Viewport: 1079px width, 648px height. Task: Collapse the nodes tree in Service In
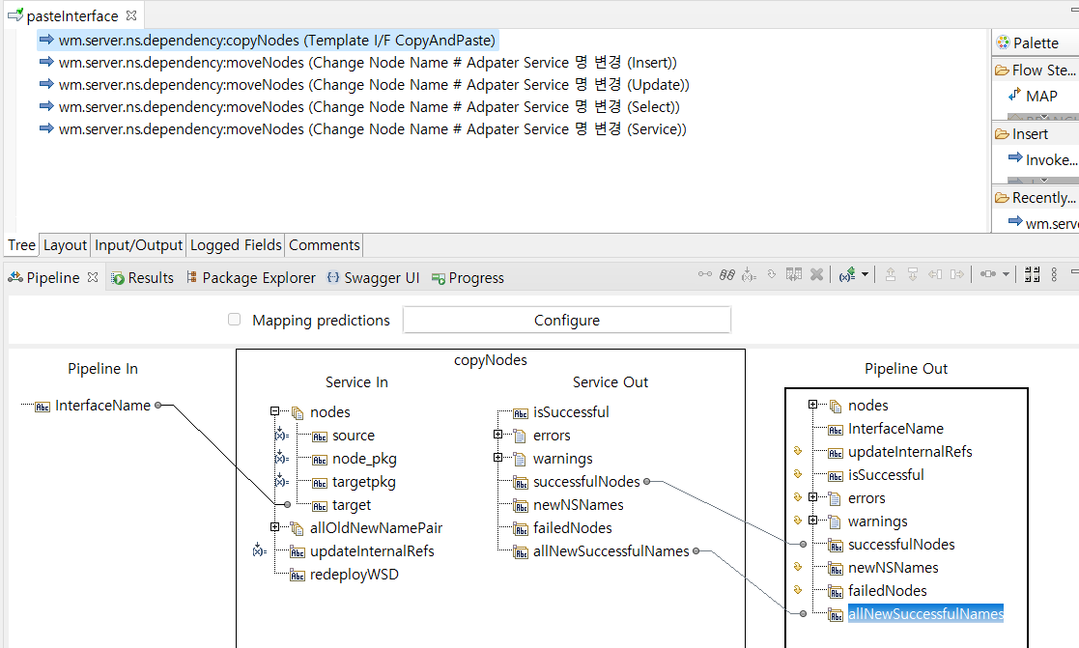pos(275,412)
